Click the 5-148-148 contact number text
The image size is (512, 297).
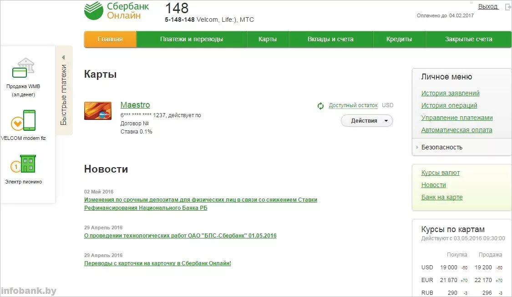pyautogui.click(x=180, y=20)
